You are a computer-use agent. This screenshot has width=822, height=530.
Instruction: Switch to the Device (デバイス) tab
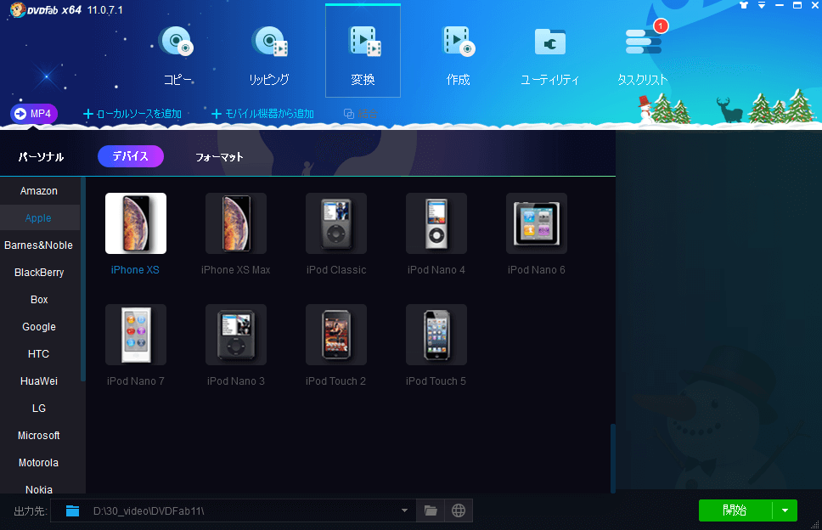(131, 156)
